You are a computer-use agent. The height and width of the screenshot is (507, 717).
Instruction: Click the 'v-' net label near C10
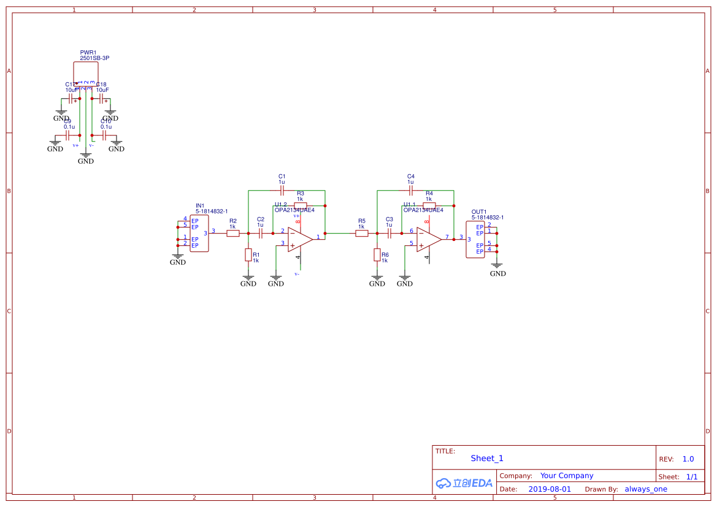91,145
